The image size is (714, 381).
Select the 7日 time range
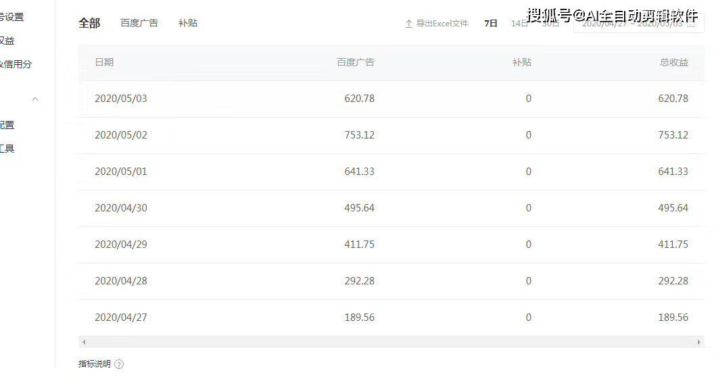[491, 24]
